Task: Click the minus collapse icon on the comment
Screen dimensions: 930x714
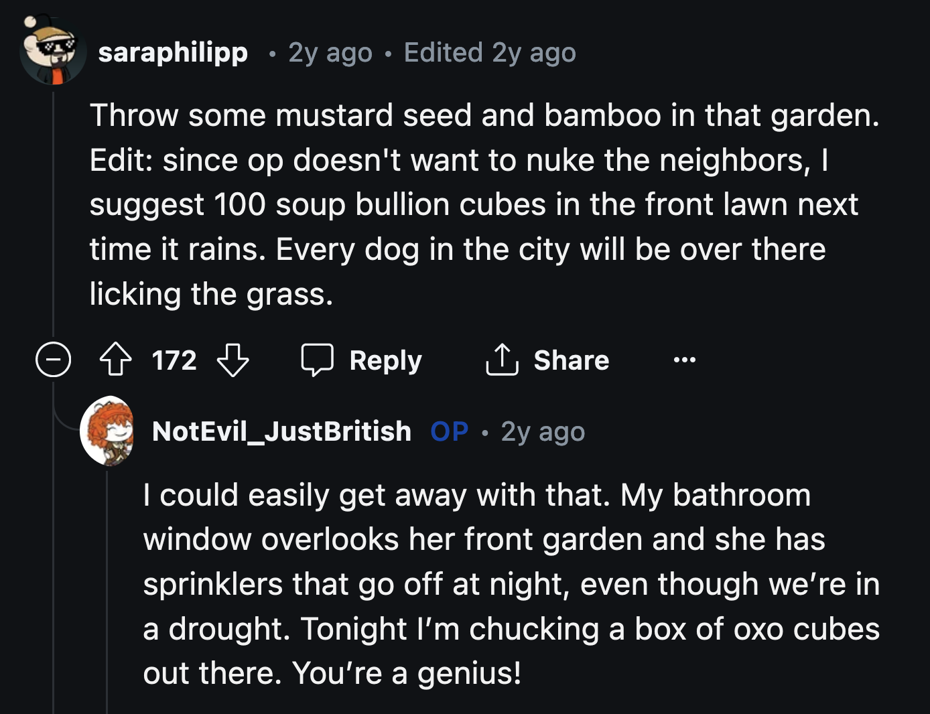Action: point(52,360)
